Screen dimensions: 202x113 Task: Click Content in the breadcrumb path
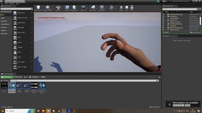coord(35,77)
